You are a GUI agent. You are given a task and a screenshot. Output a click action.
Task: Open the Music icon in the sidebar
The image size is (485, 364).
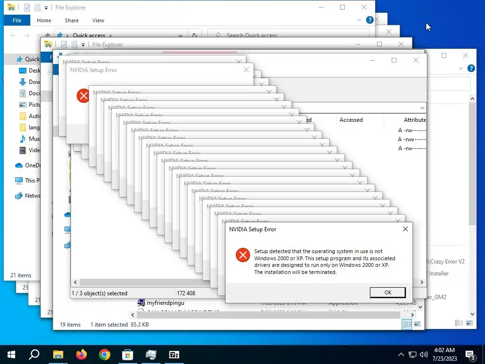23,139
